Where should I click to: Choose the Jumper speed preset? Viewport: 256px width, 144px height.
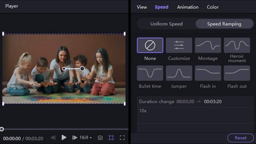(179, 73)
